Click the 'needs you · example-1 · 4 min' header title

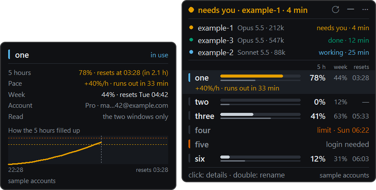coord(253,10)
